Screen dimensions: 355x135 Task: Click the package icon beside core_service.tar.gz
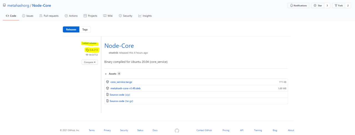[x=108, y=82]
